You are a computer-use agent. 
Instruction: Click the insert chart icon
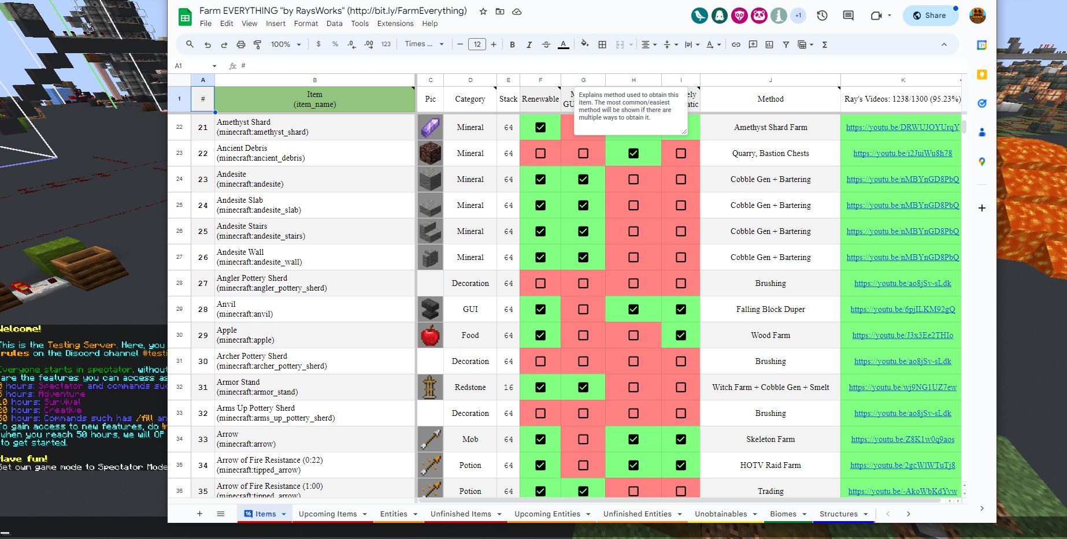coord(769,44)
